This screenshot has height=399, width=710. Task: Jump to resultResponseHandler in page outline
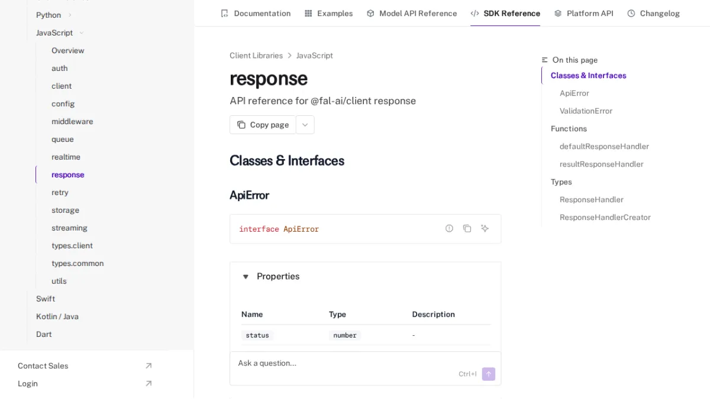pos(601,164)
